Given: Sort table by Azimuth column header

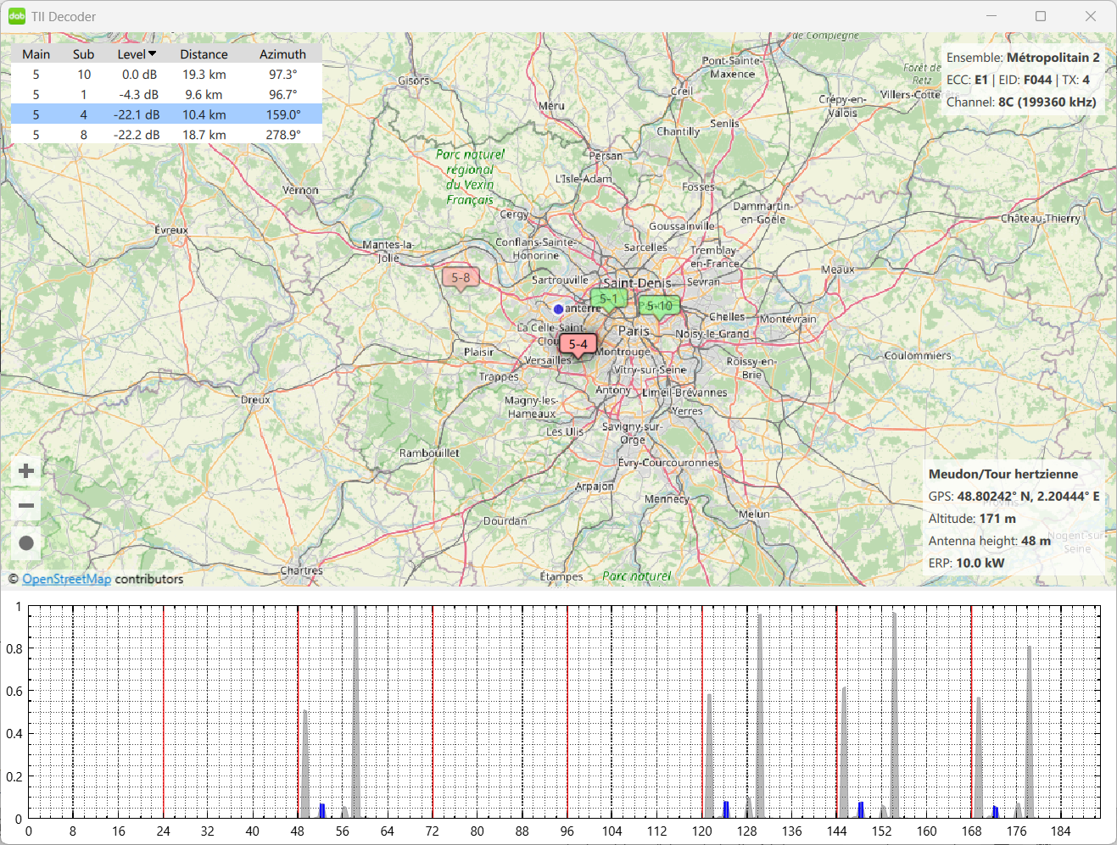Looking at the screenshot, I should 282,54.
